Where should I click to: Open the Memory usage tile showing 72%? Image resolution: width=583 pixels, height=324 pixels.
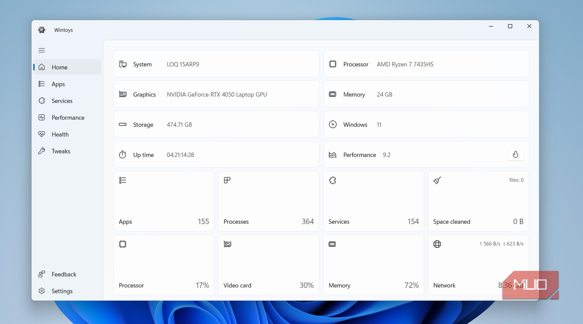coord(374,265)
